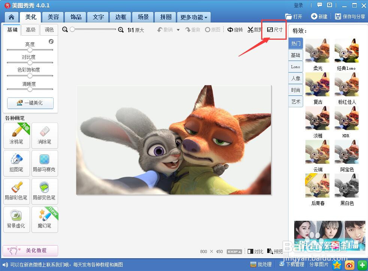Expand the 撤销 undo history dropdown
Screen dimensions: 368x271
[178, 30]
